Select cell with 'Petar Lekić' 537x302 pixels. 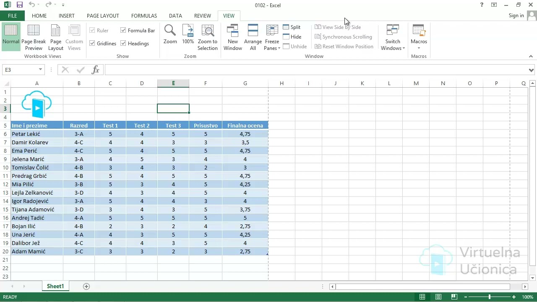click(37, 134)
